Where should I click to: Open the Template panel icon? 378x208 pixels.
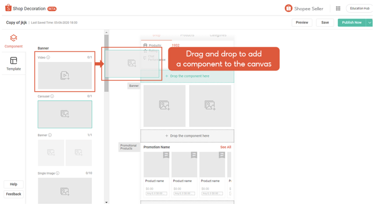[14, 61]
